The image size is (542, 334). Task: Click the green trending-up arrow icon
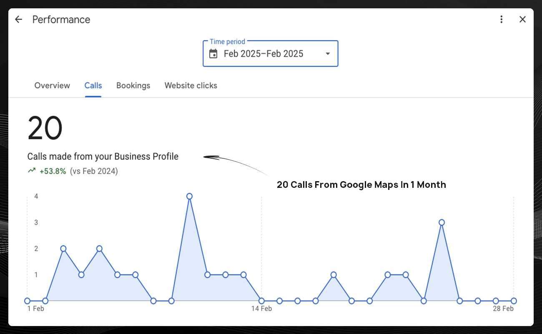pyautogui.click(x=32, y=171)
